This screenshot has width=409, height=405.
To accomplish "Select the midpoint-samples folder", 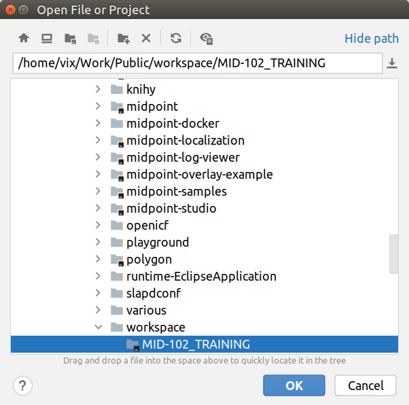I will click(204, 191).
